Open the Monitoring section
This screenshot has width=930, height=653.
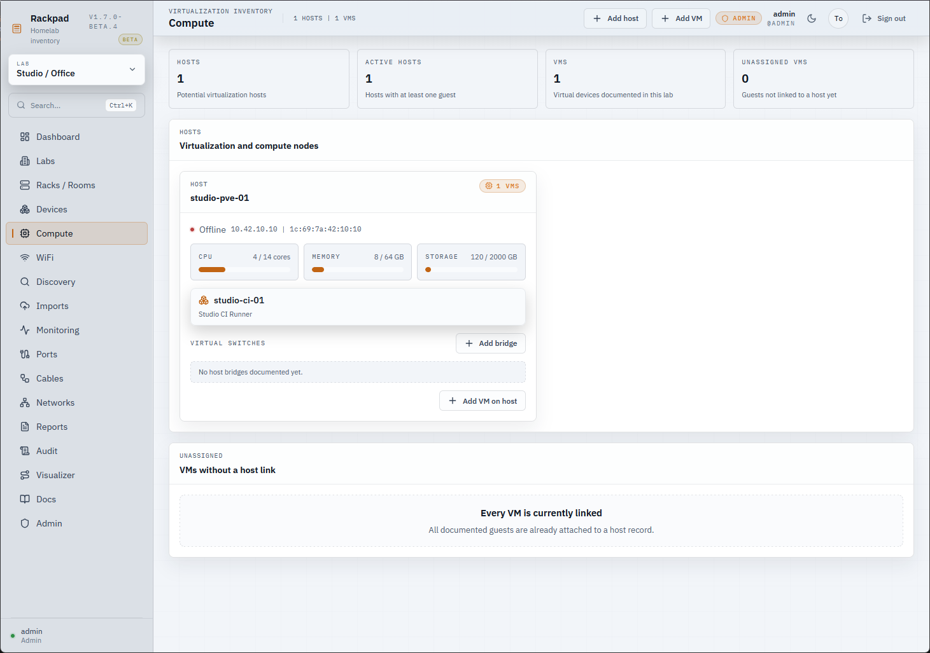[x=77, y=330]
